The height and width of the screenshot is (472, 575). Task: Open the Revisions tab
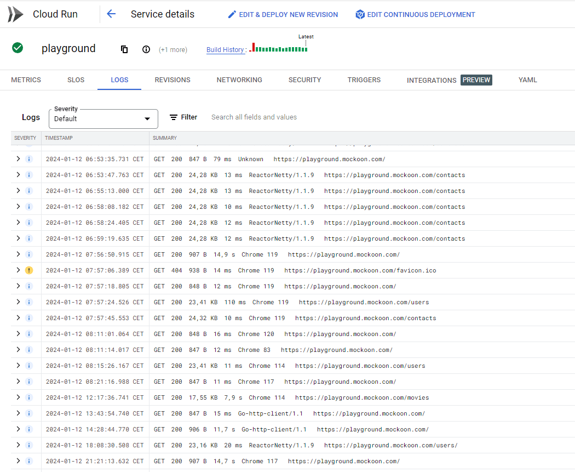[173, 80]
